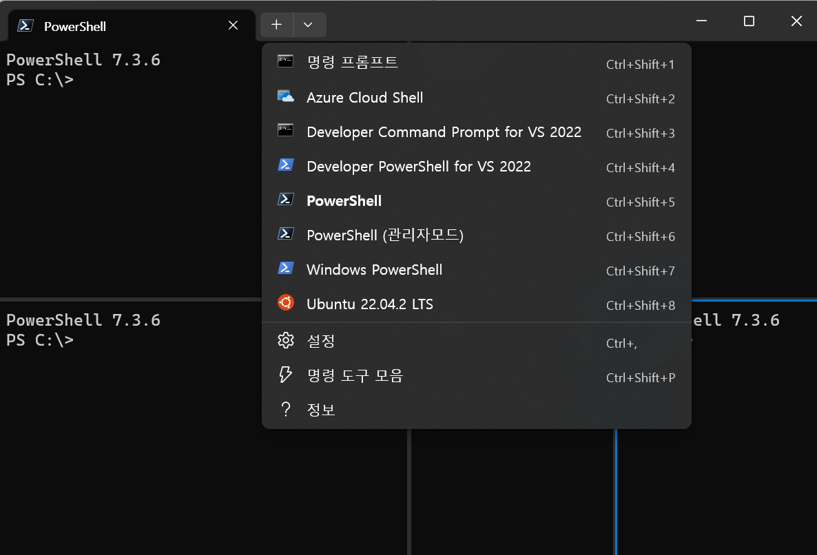817x555 pixels.
Task: Click the Ctrl+Shift+5 shortcut label
Action: (x=640, y=202)
